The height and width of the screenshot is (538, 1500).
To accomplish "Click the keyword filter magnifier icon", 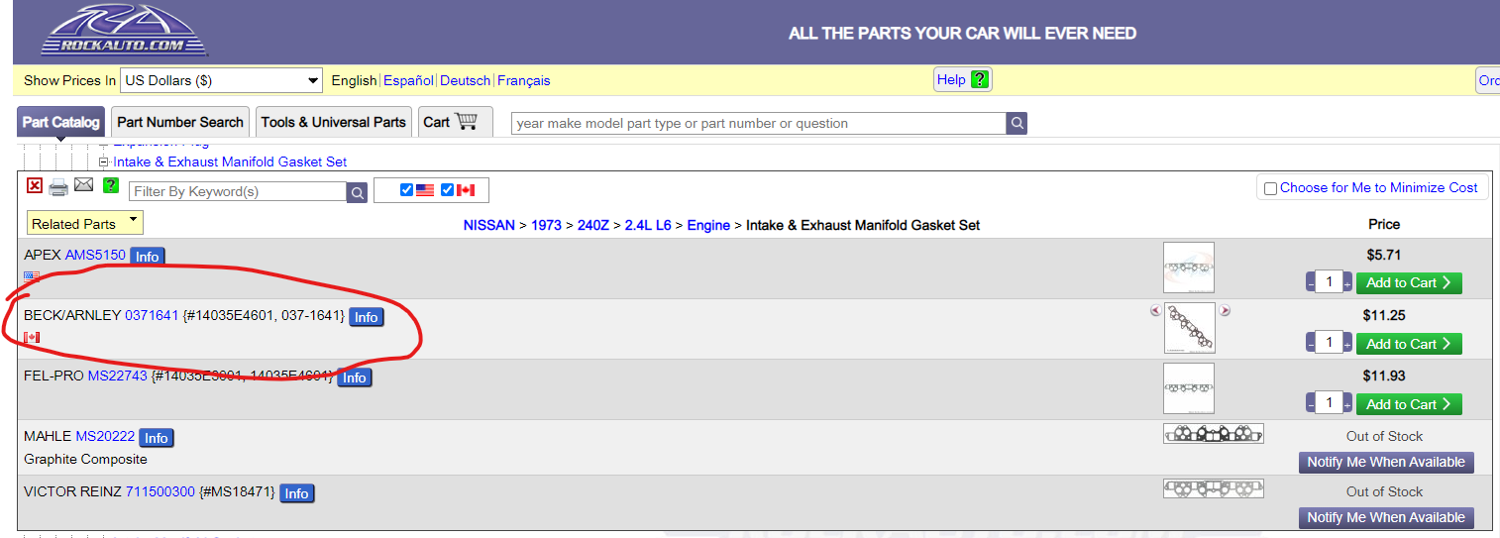I will 357,191.
